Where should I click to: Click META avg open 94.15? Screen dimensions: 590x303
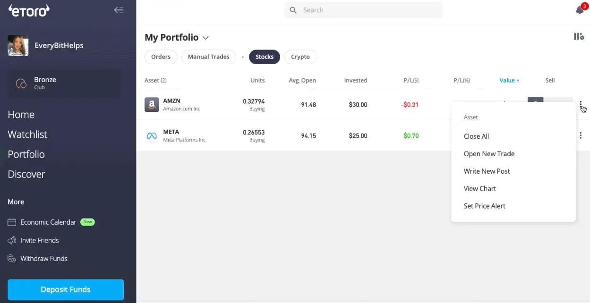pyautogui.click(x=308, y=135)
